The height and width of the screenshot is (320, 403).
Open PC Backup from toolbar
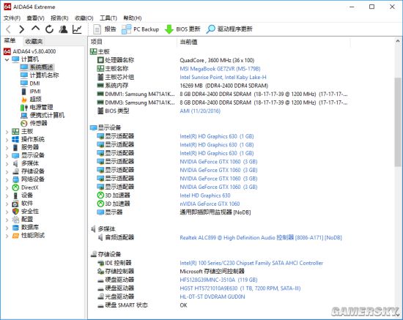click(x=141, y=29)
